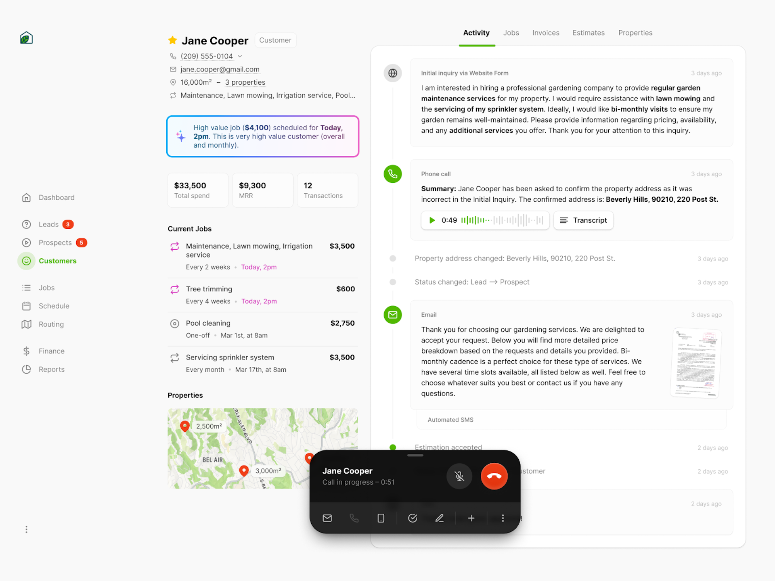Mute the active call with Jane Cooper

point(460,476)
